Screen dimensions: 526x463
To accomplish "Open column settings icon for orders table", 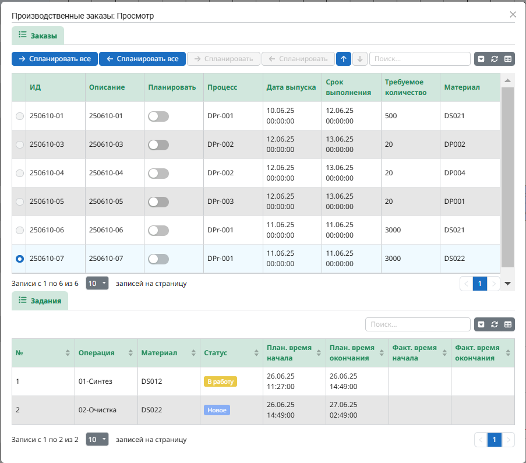I will 508,59.
